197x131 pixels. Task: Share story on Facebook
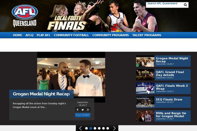coord(77,110)
